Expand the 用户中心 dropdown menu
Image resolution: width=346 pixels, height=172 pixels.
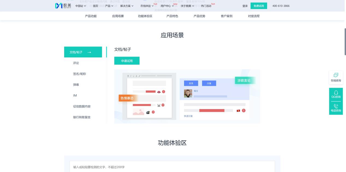[167, 6]
